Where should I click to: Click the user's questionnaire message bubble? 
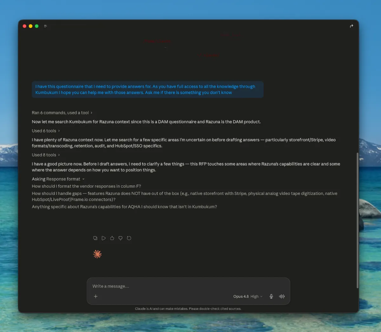pos(148,90)
